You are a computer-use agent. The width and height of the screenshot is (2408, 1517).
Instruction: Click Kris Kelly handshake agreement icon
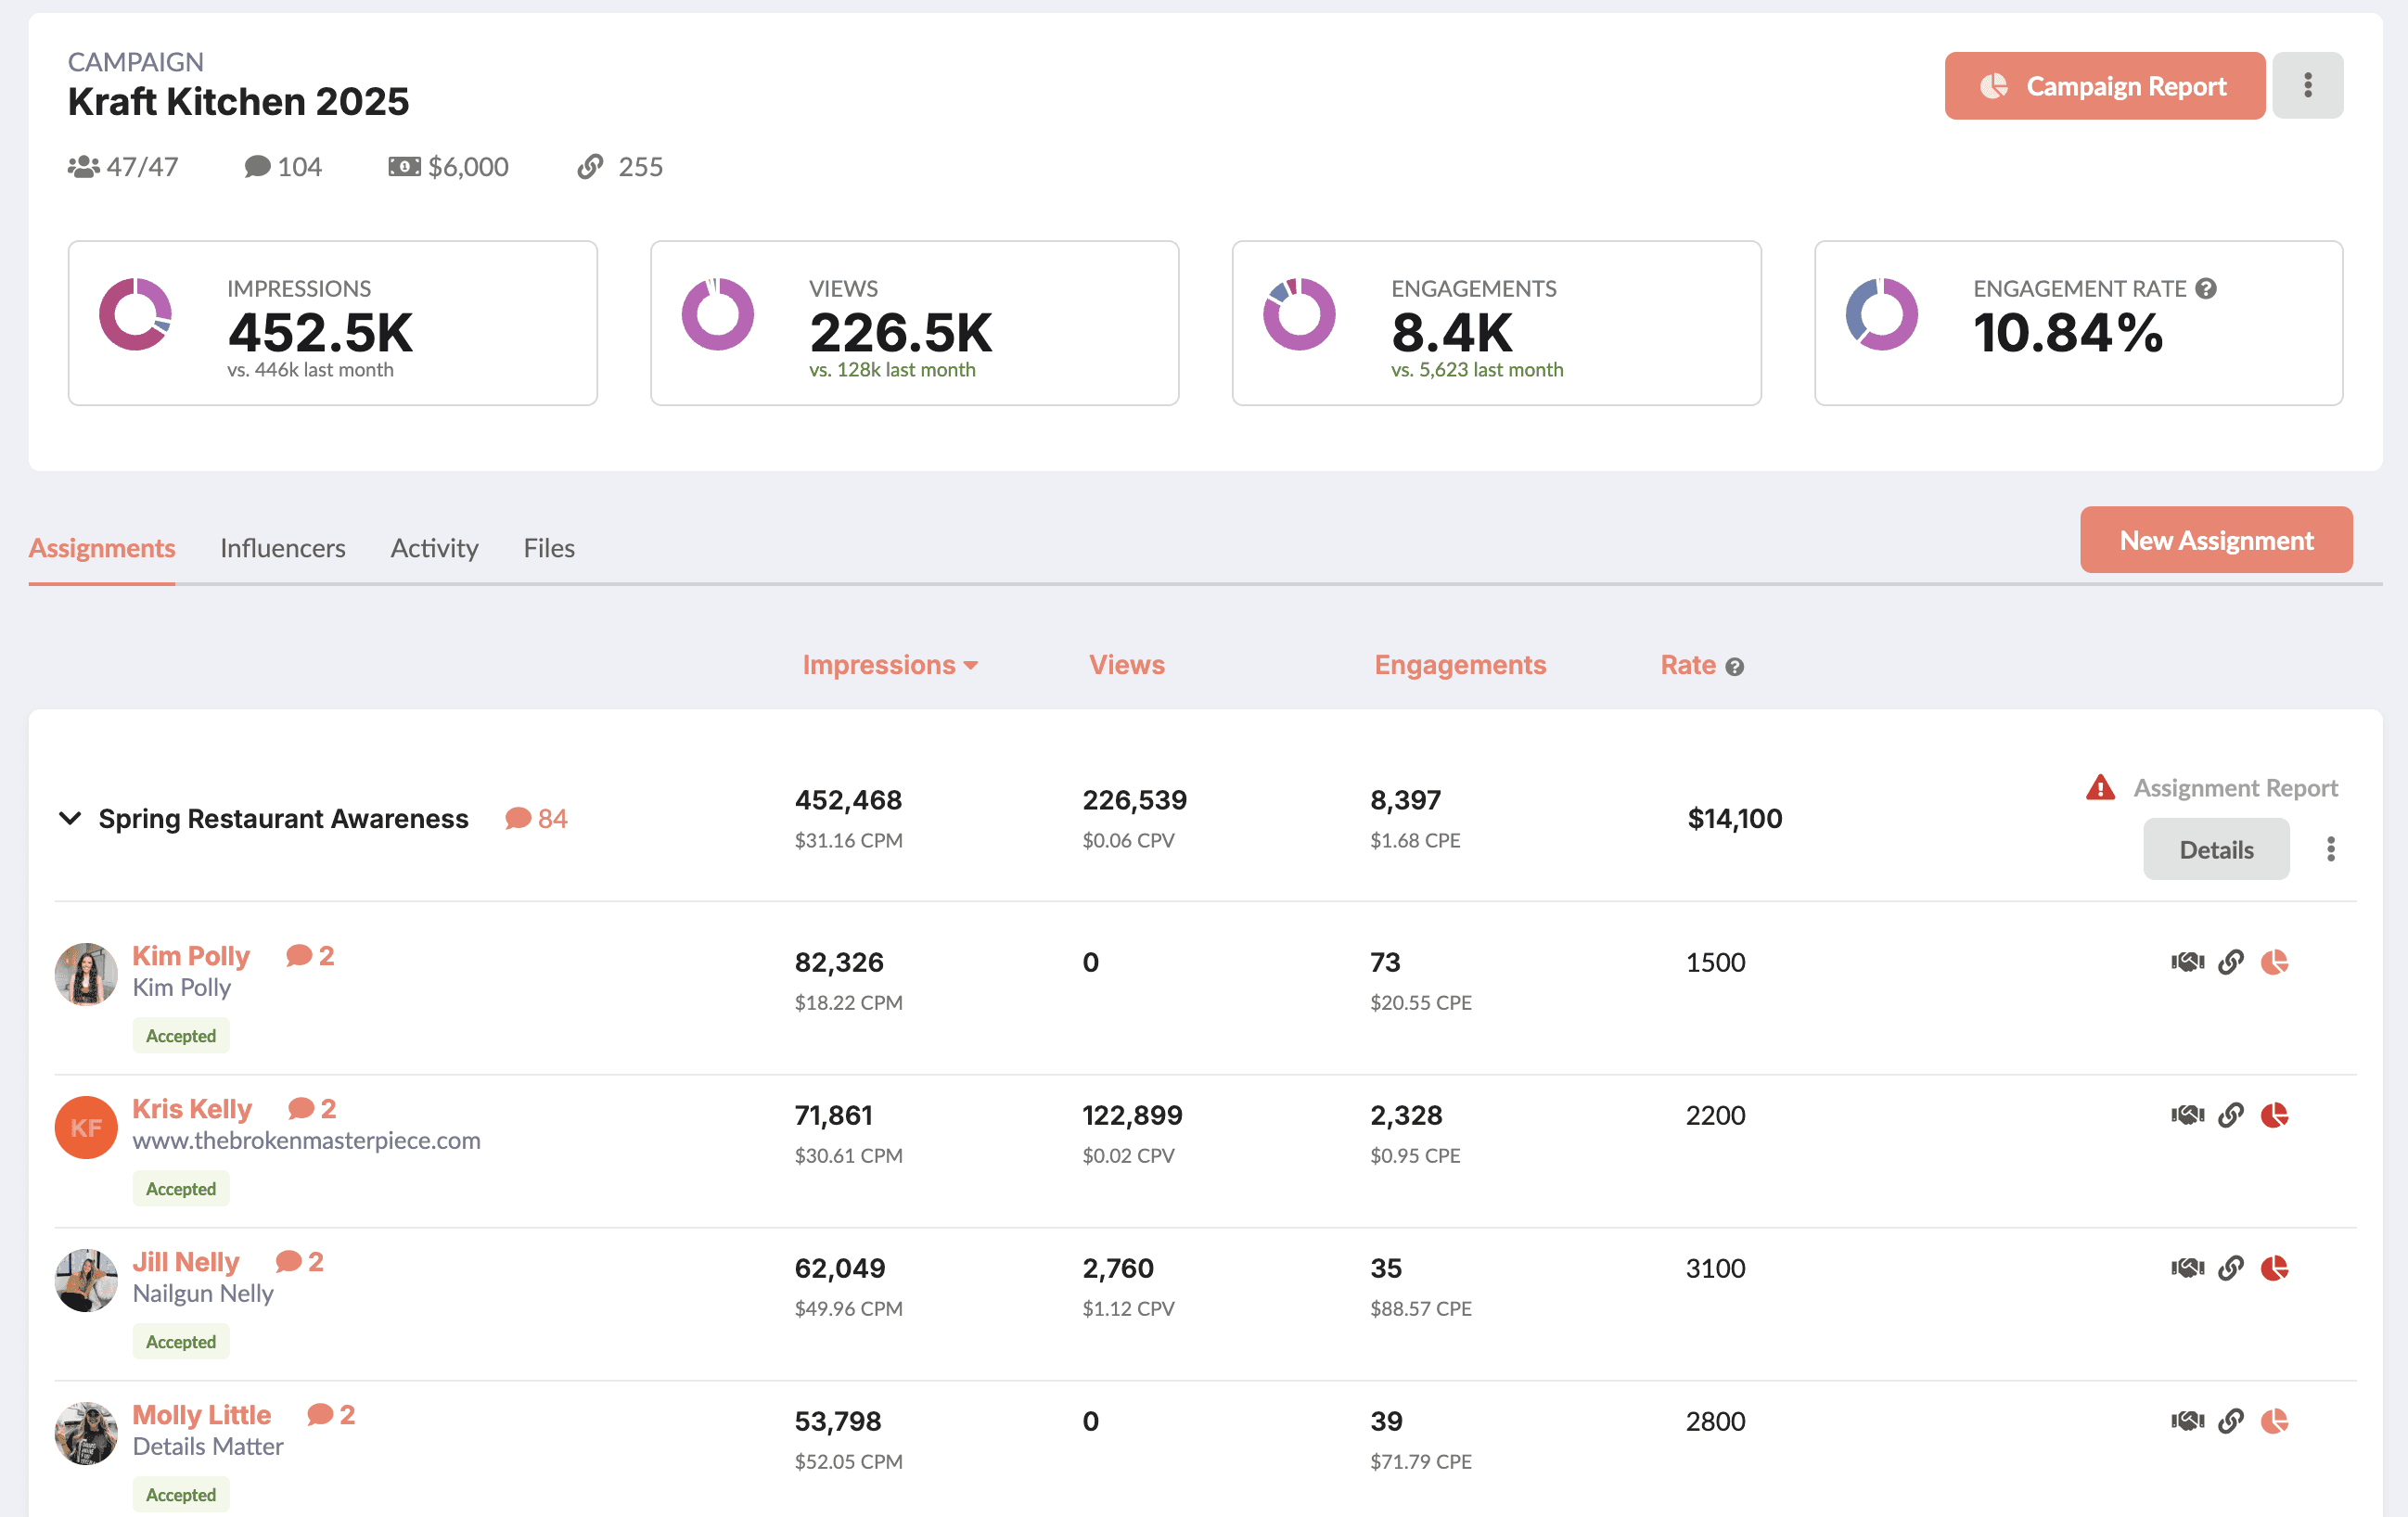(2187, 1115)
